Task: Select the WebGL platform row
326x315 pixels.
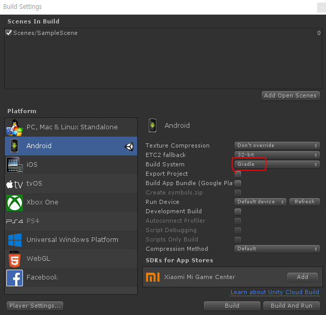Action: coord(71,259)
